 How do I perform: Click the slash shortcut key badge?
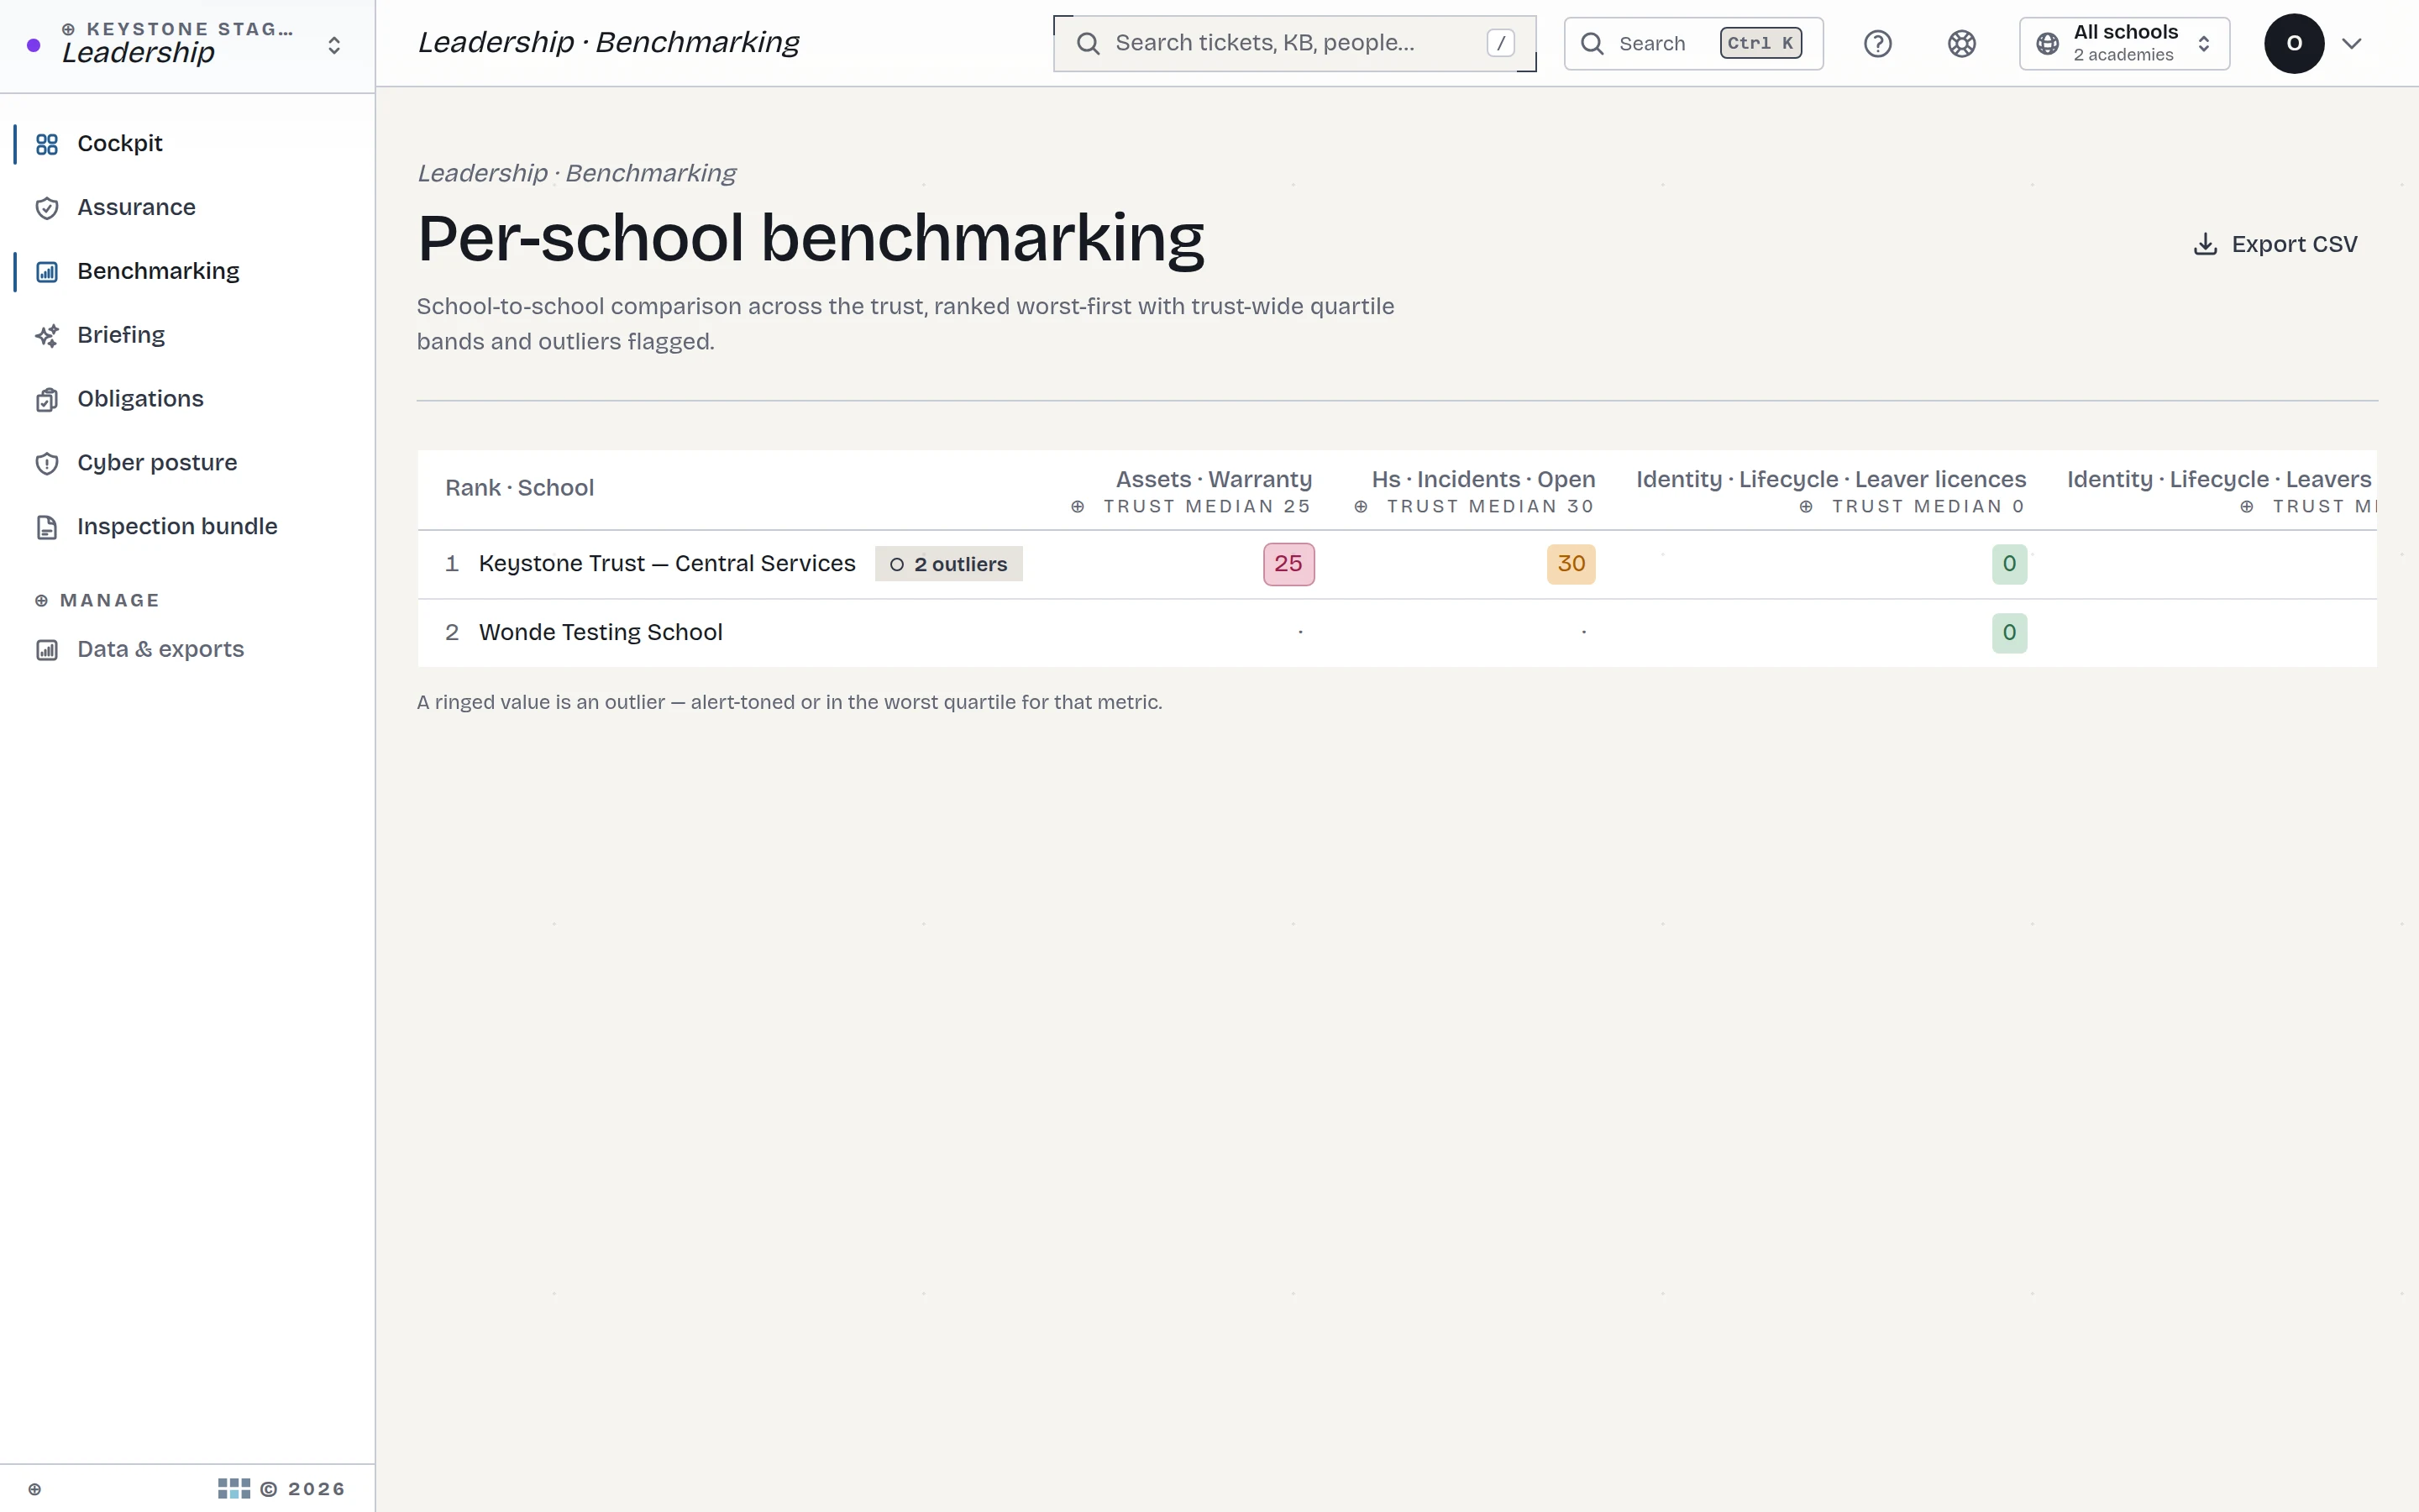(1500, 43)
